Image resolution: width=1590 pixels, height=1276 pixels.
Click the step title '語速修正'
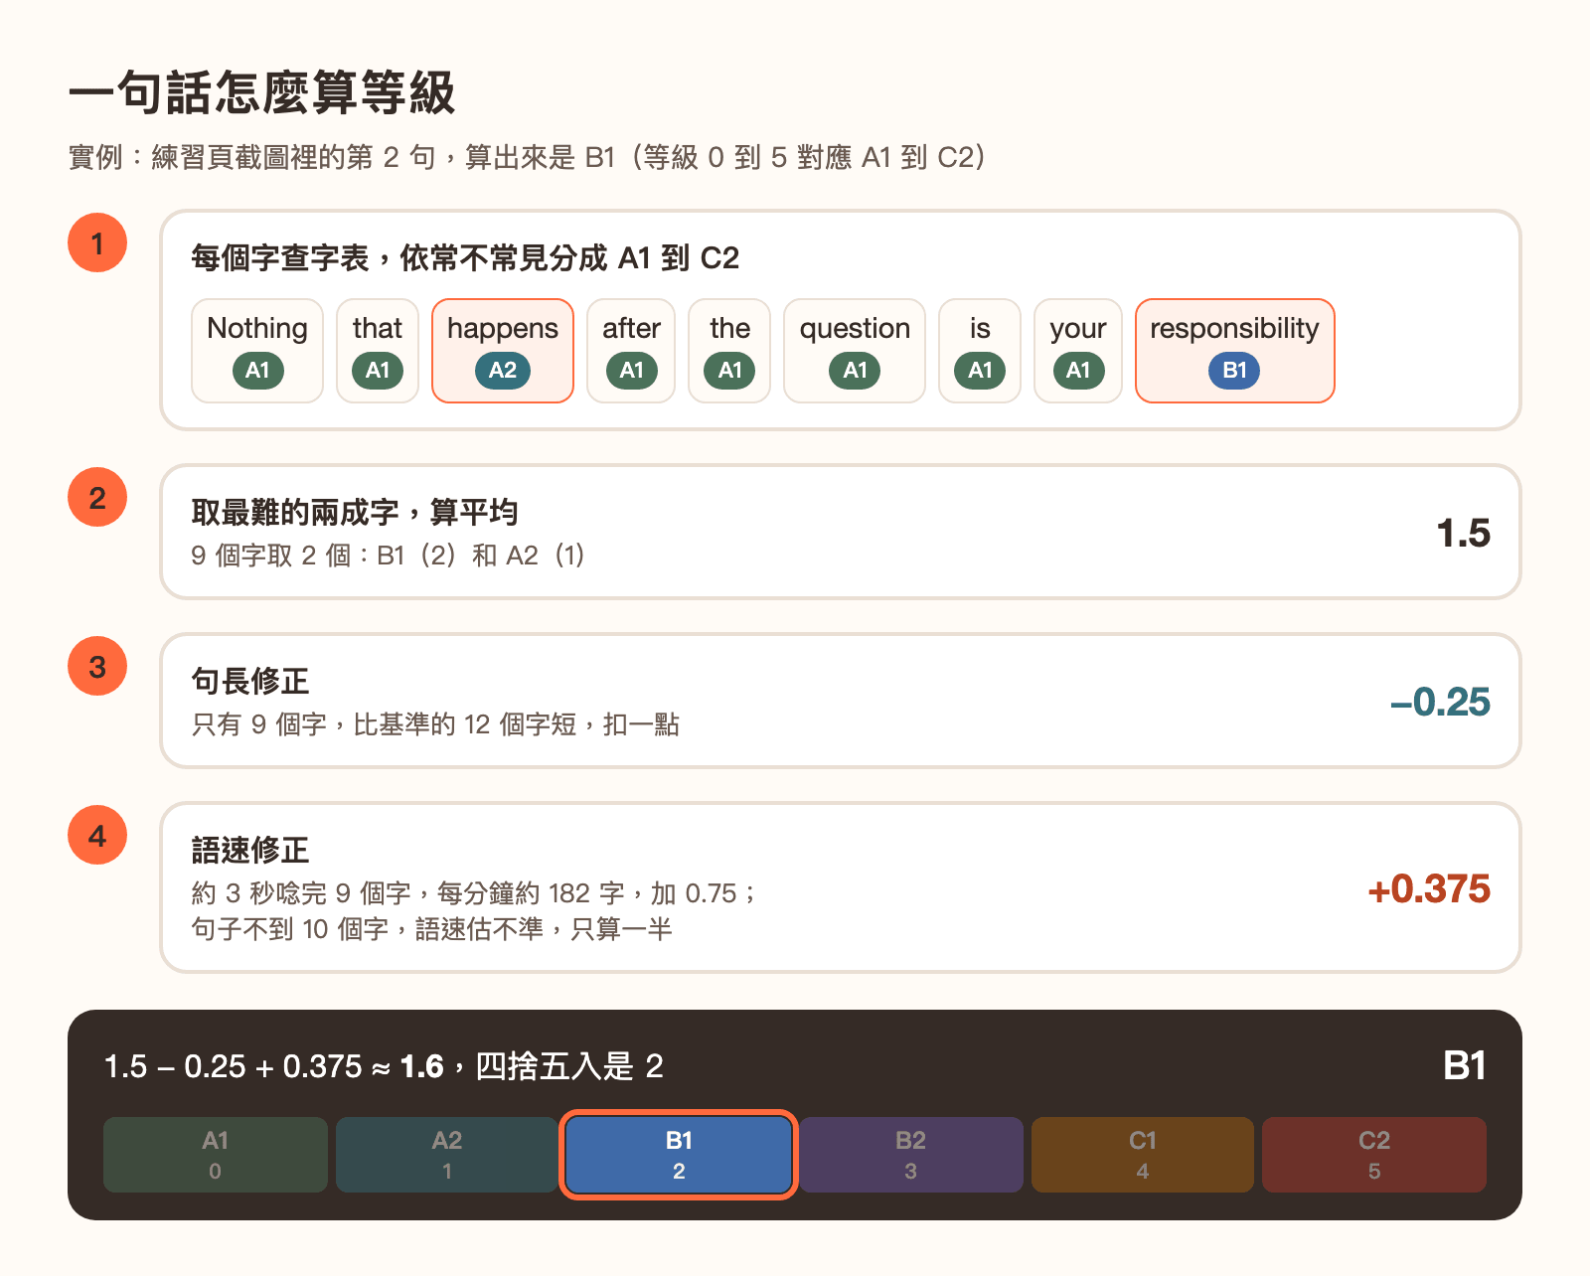point(250,851)
